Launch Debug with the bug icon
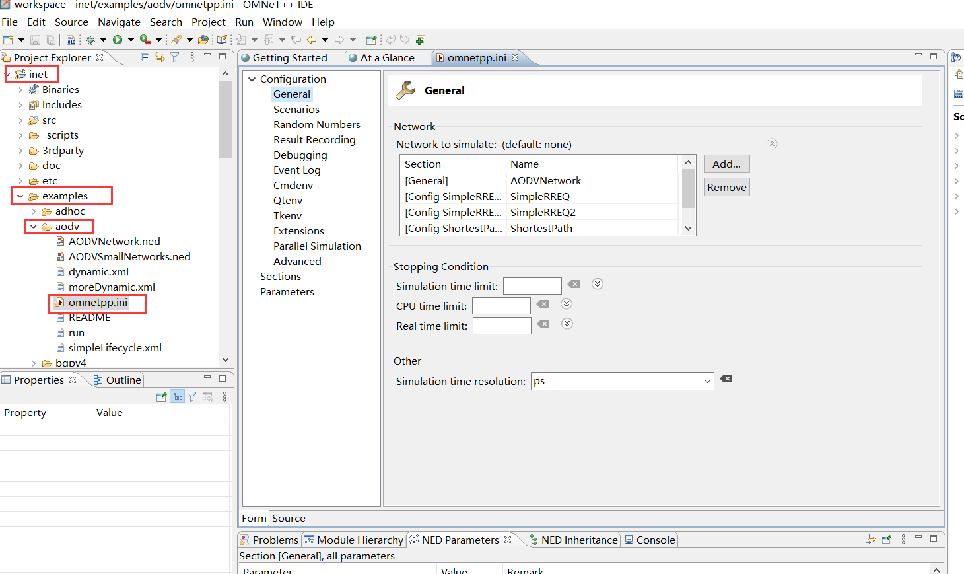The height and width of the screenshot is (574, 964). pos(90,40)
